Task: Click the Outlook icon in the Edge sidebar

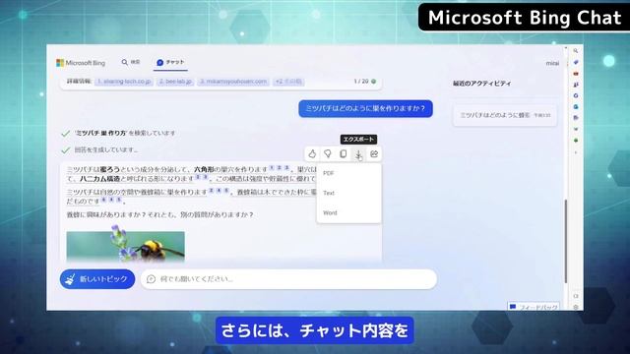Action: [x=576, y=107]
